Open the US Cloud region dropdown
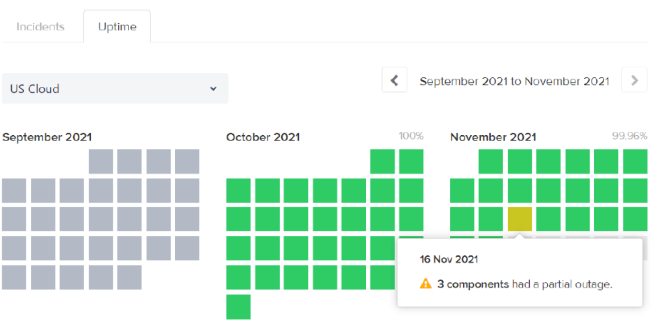The image size is (657, 328). (115, 88)
